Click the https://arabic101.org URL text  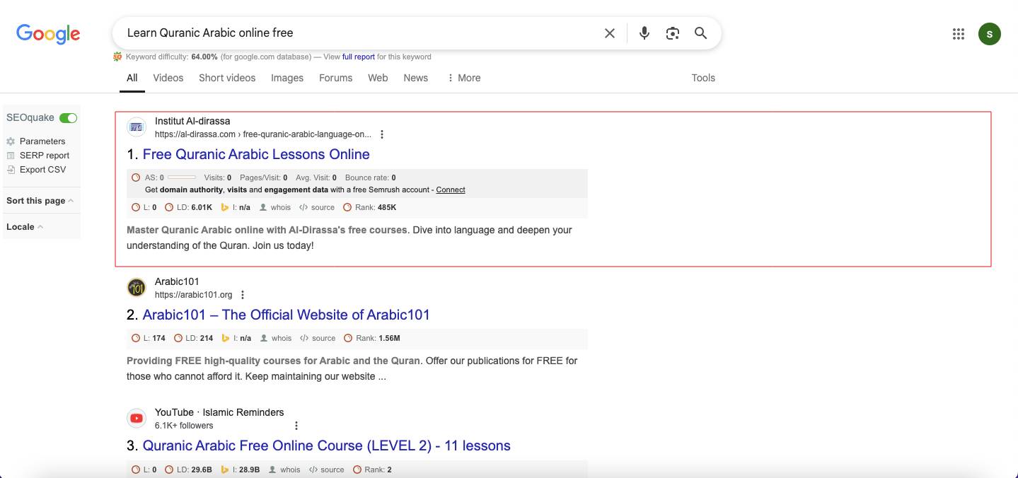click(x=194, y=295)
